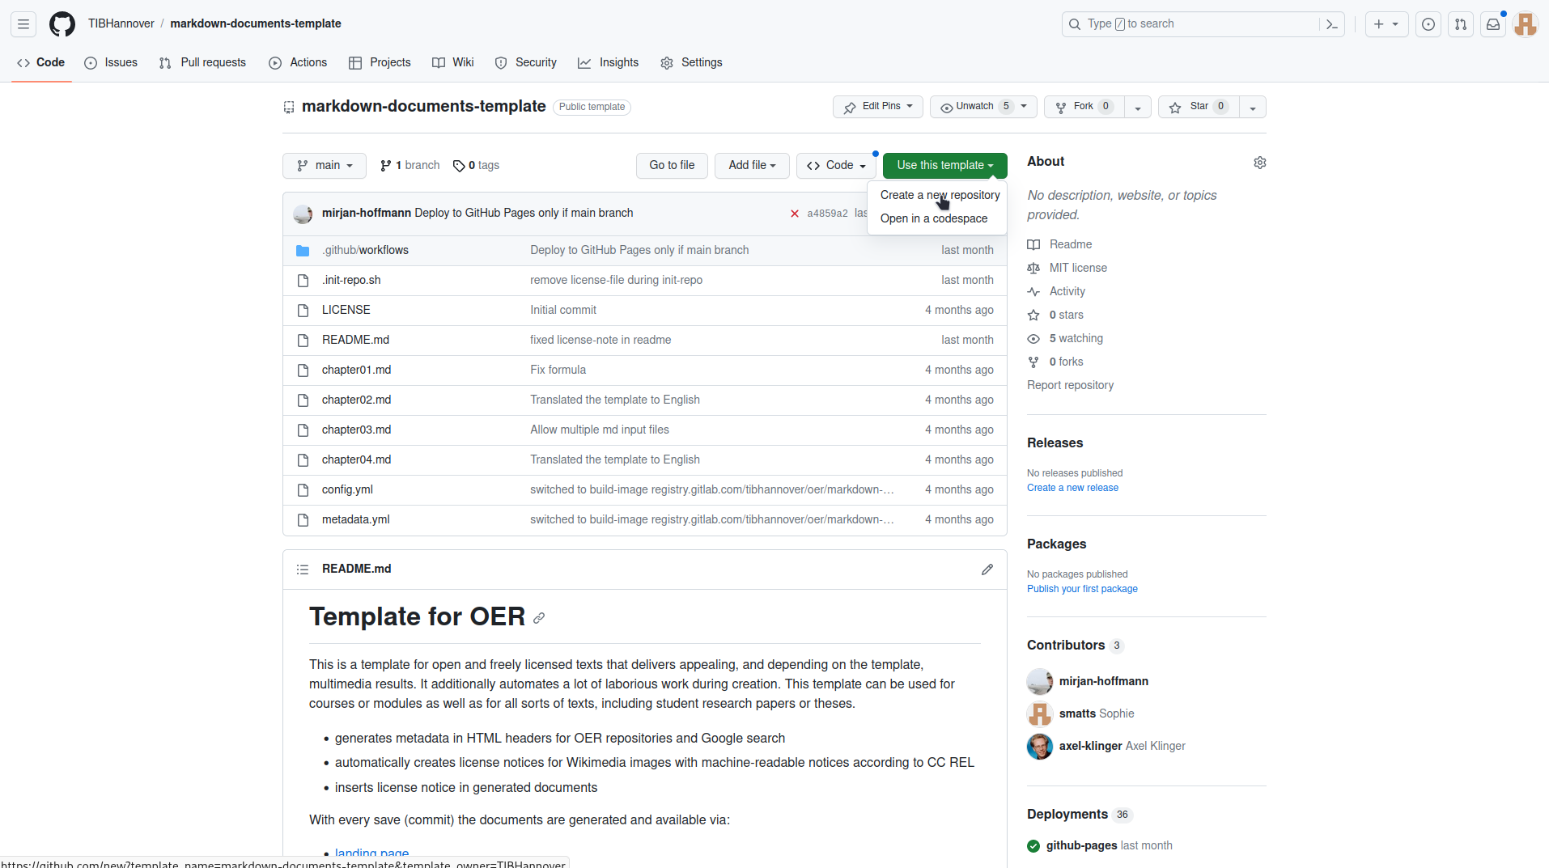
Task: Open the README table of contents icon
Action: coord(302,569)
